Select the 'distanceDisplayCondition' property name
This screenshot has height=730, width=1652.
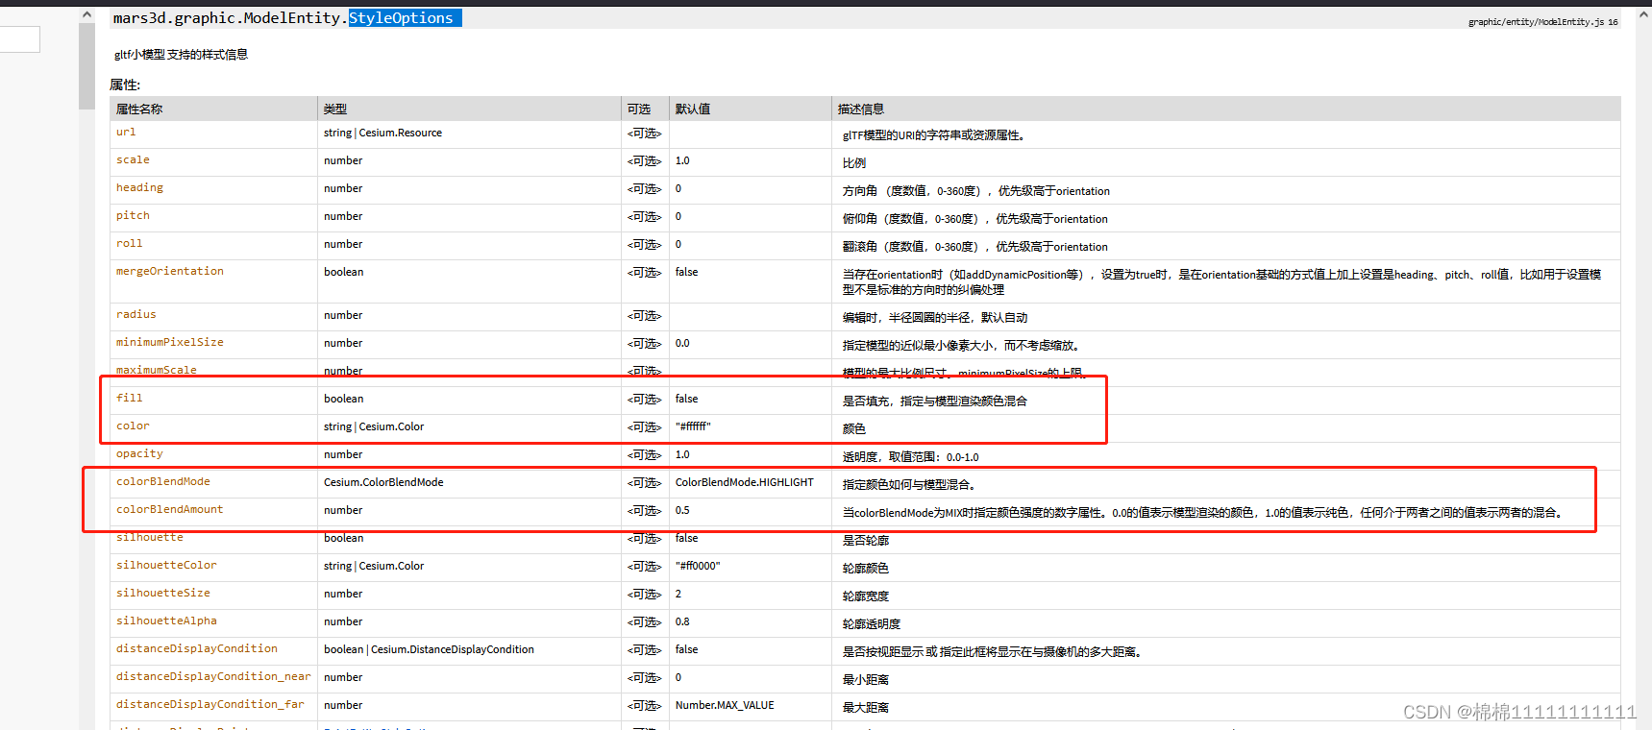click(x=197, y=649)
